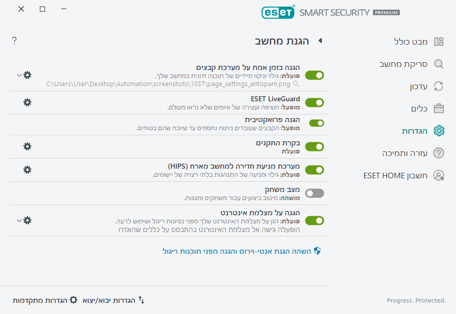The image size is (456, 314).
Task: Open the HIPS settings gear icon
Action: pyautogui.click(x=27, y=170)
